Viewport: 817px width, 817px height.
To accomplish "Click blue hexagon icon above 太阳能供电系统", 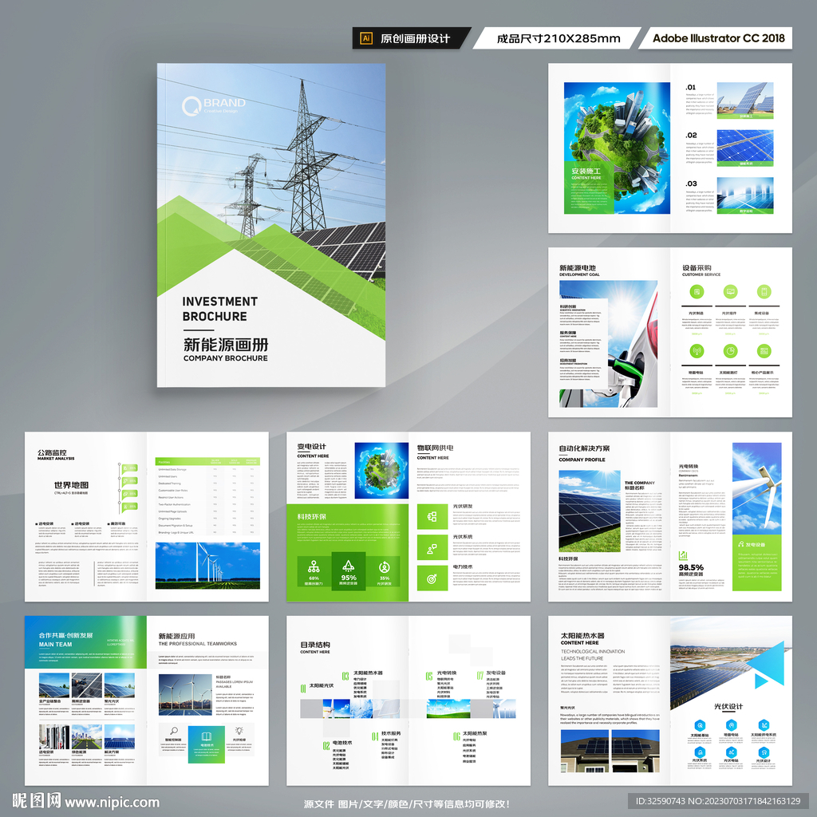I will pos(764,724).
